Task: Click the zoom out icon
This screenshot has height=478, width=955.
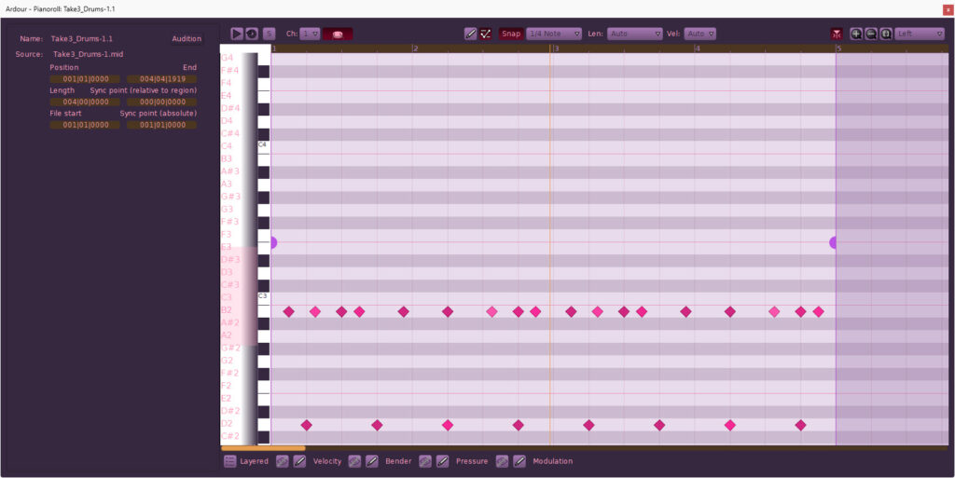Action: tap(871, 34)
